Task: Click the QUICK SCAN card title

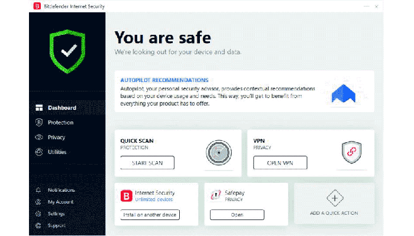Action: (137, 141)
